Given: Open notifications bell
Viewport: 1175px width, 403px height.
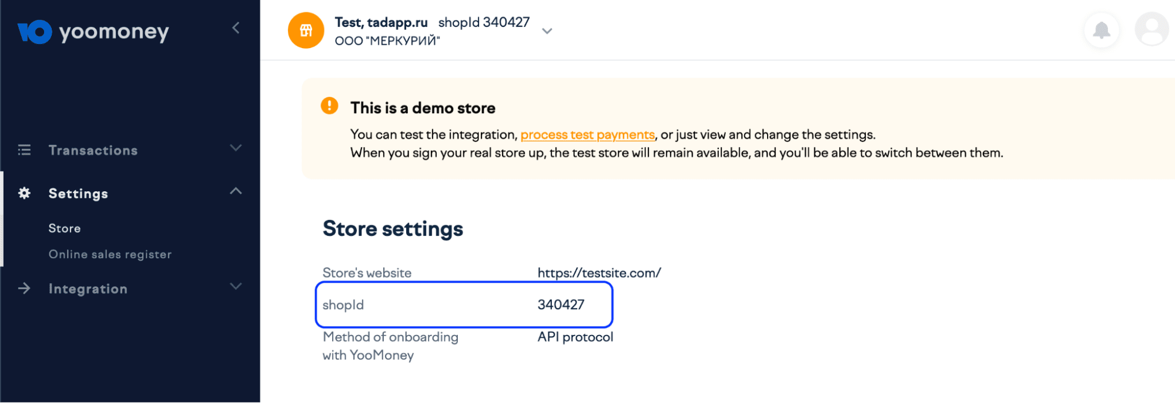Looking at the screenshot, I should coord(1101,30).
